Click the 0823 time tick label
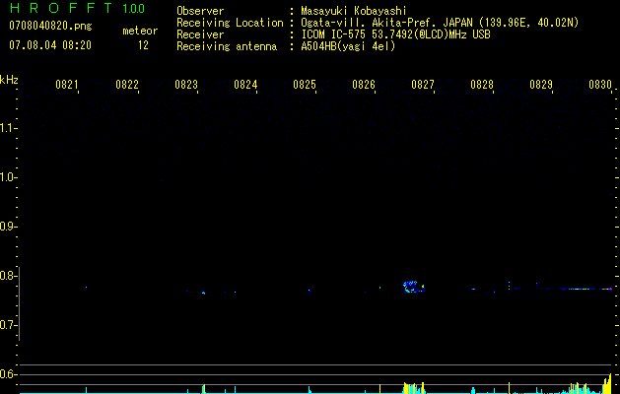 point(186,85)
